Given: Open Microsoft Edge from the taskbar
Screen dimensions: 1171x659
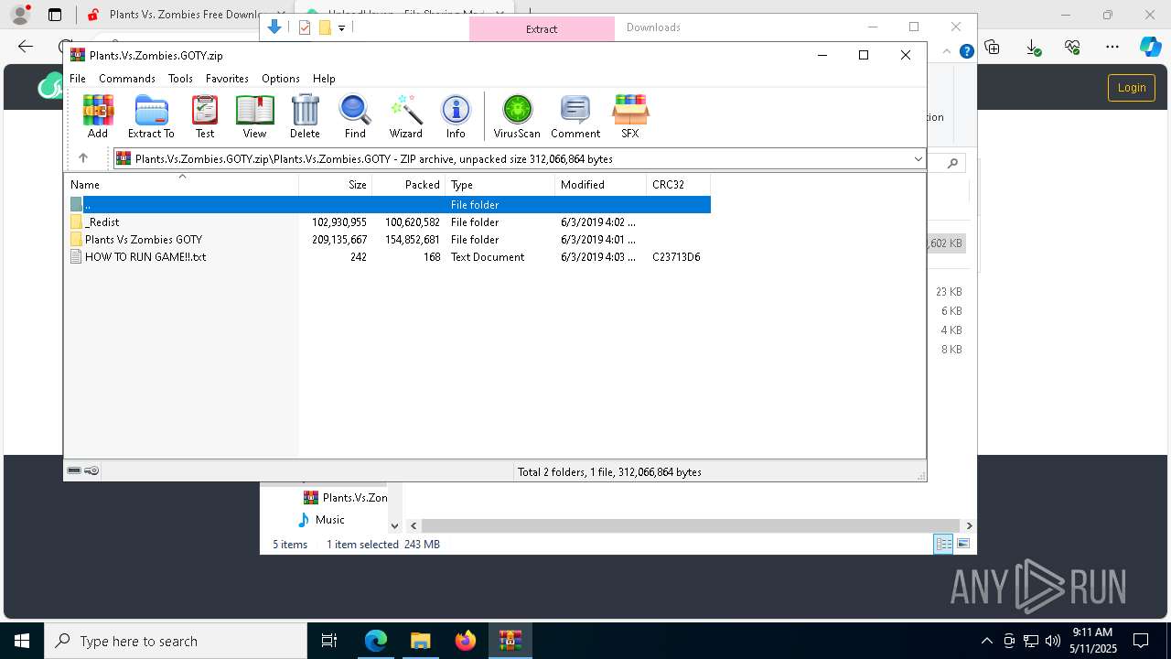Looking at the screenshot, I should click(376, 641).
